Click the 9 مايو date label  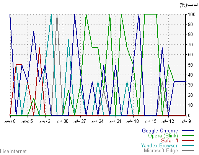tap(186, 121)
